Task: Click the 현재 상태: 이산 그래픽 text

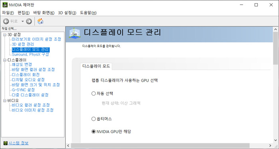Action: coord(121,103)
